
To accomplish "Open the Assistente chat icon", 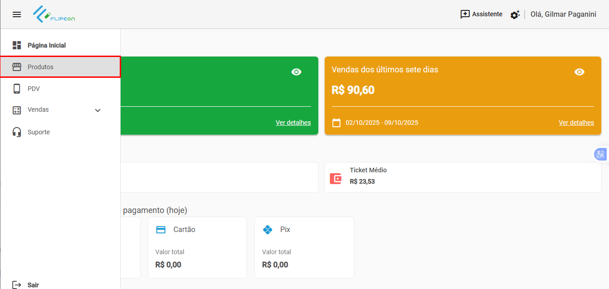I will pos(465,14).
